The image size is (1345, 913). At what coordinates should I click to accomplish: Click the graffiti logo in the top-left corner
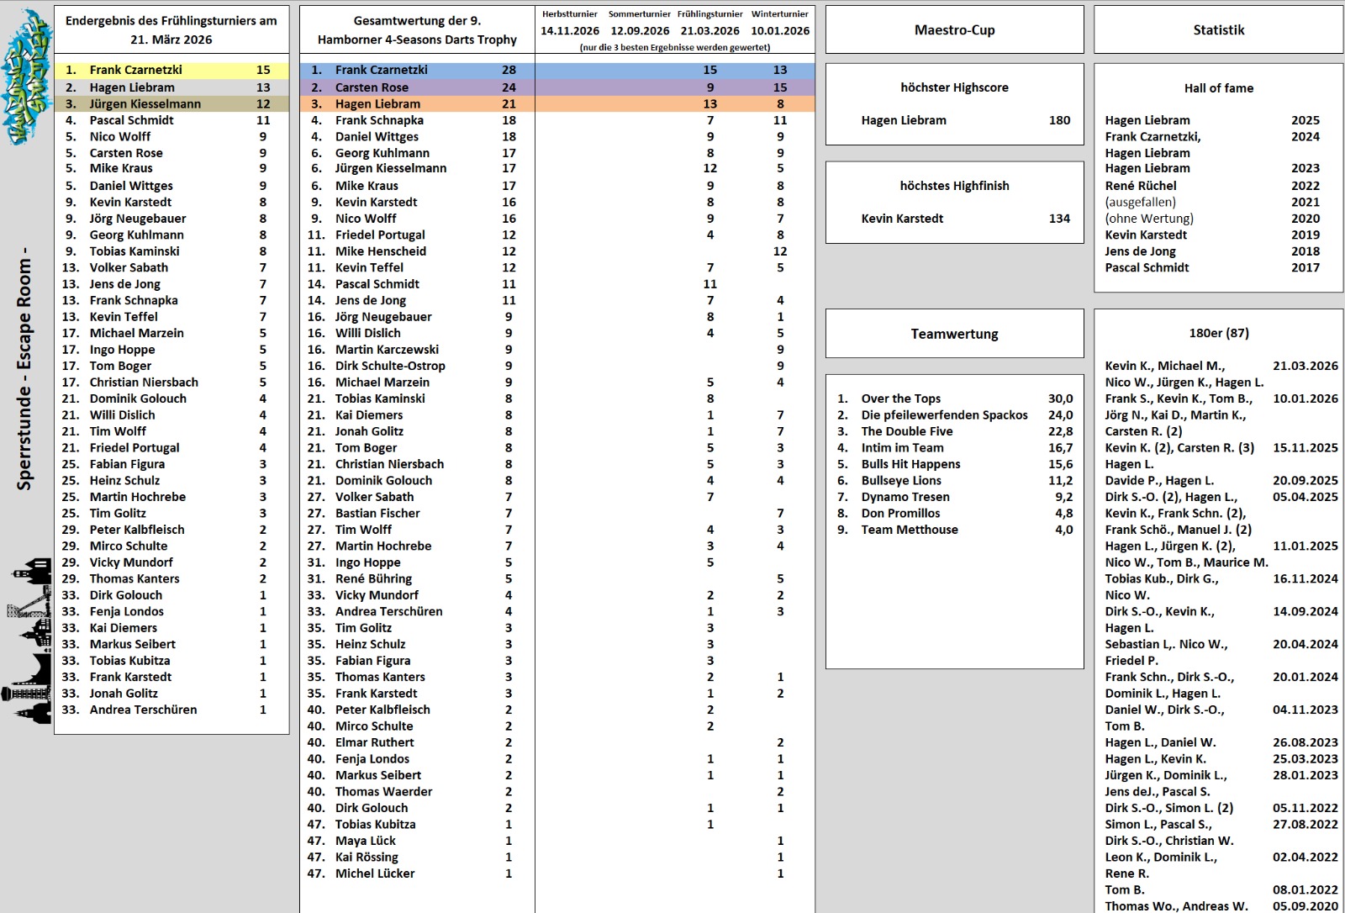coord(27,76)
